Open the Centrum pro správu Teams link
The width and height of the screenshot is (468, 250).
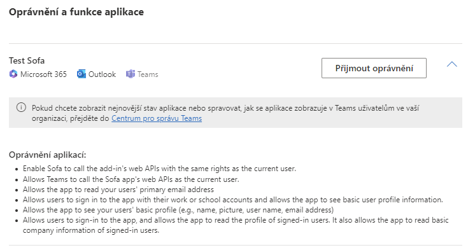[157, 118]
